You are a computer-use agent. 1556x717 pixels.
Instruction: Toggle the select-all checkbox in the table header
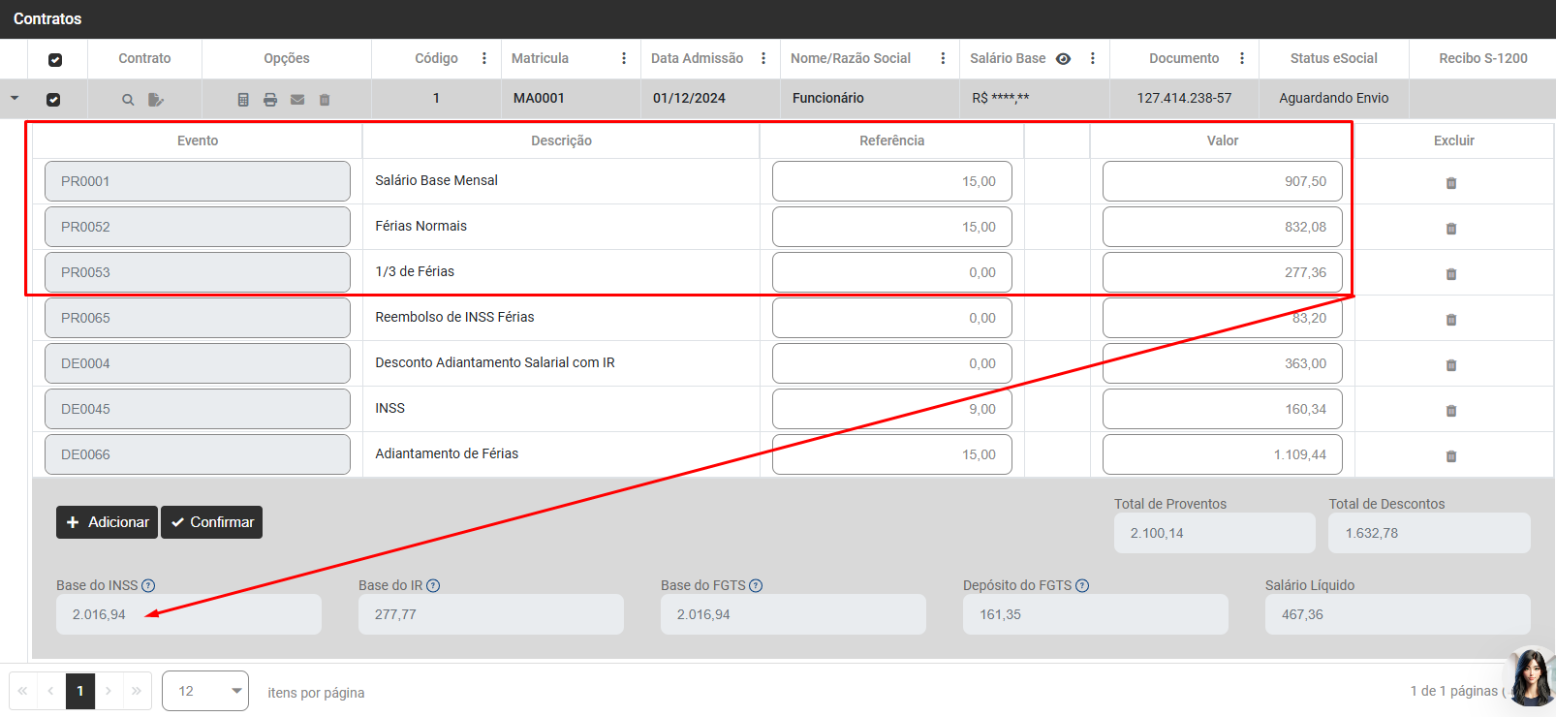55,60
